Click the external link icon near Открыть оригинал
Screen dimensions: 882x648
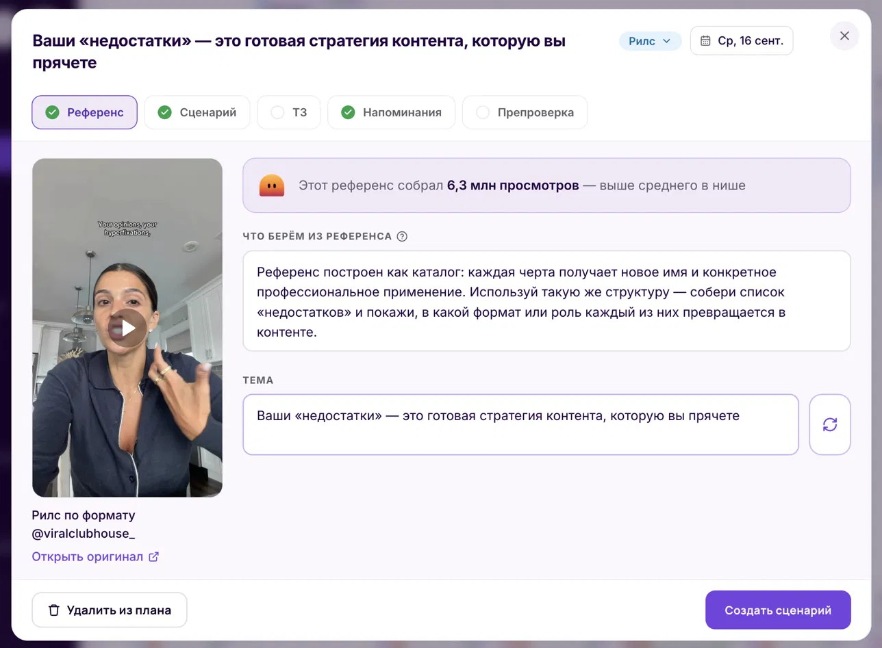[153, 556]
